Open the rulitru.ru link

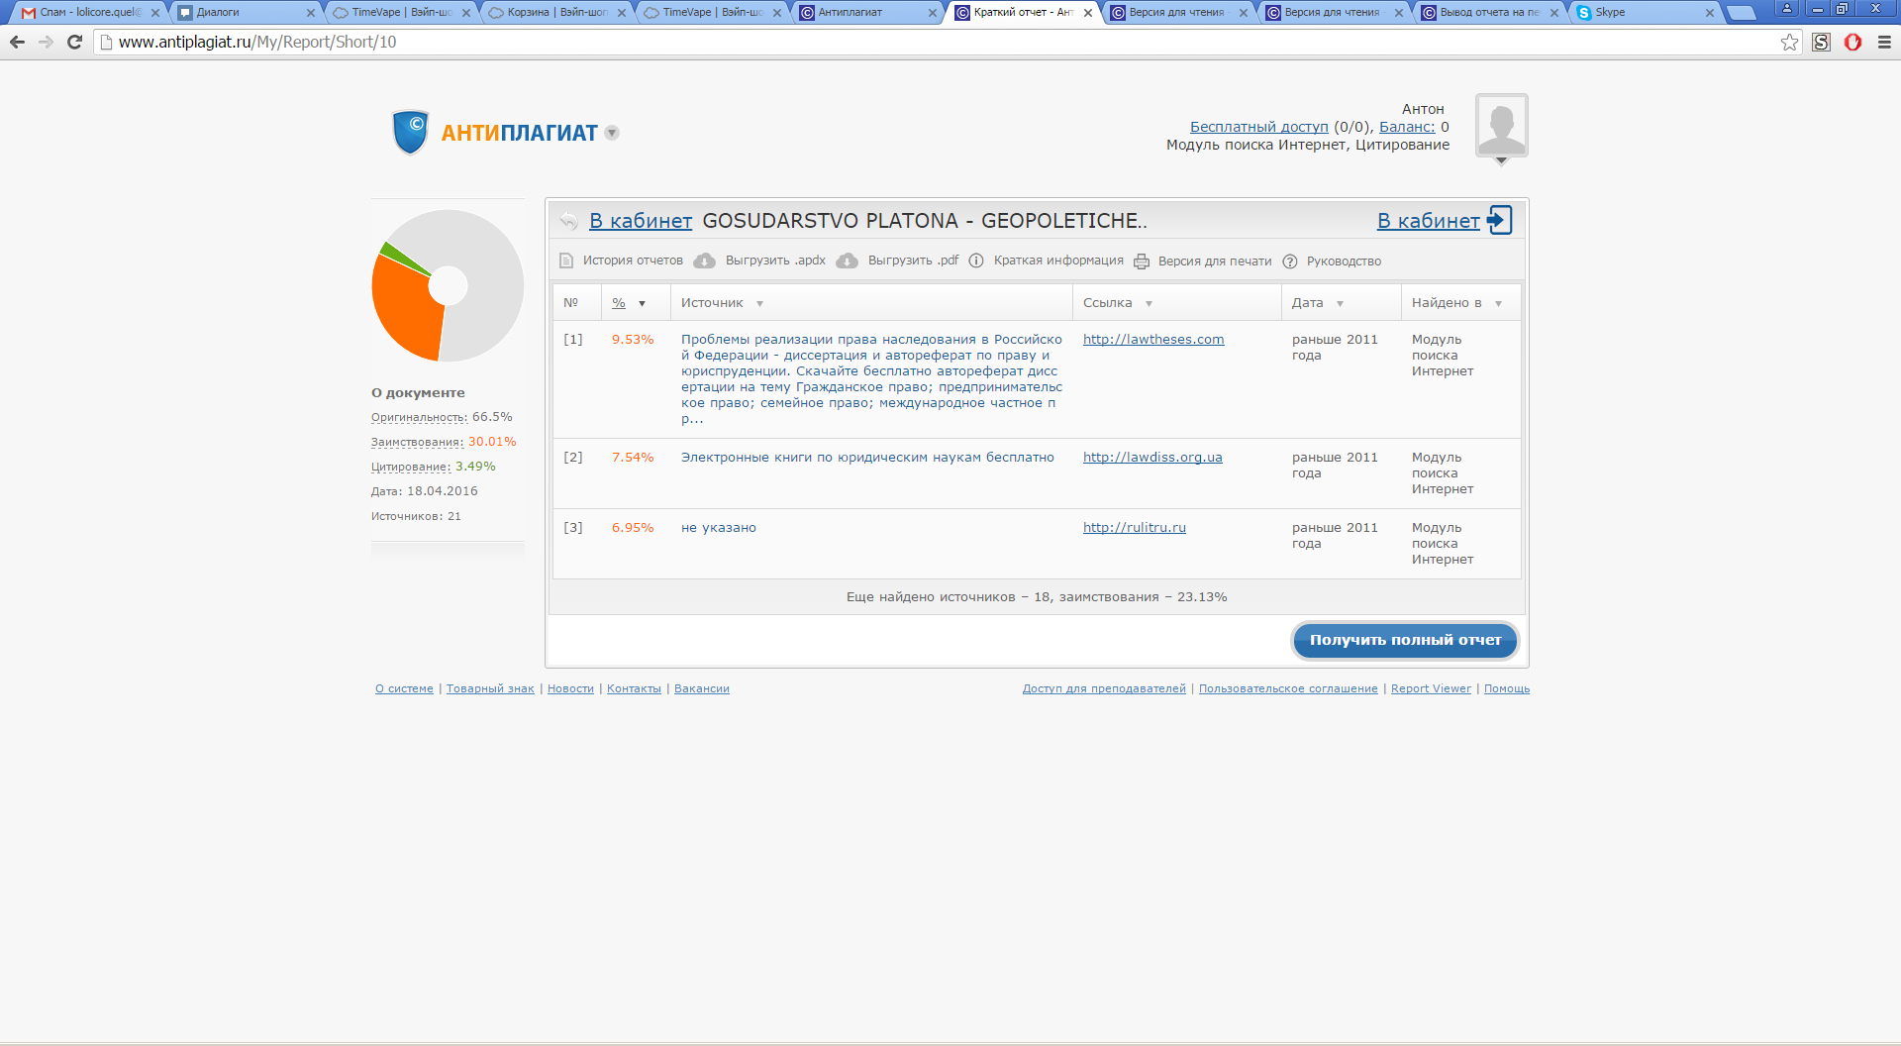[x=1135, y=528]
